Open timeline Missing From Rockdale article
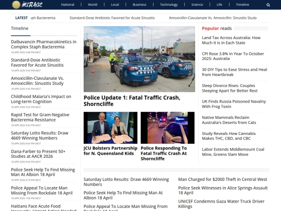The image size is (281, 211). click(x=42, y=190)
